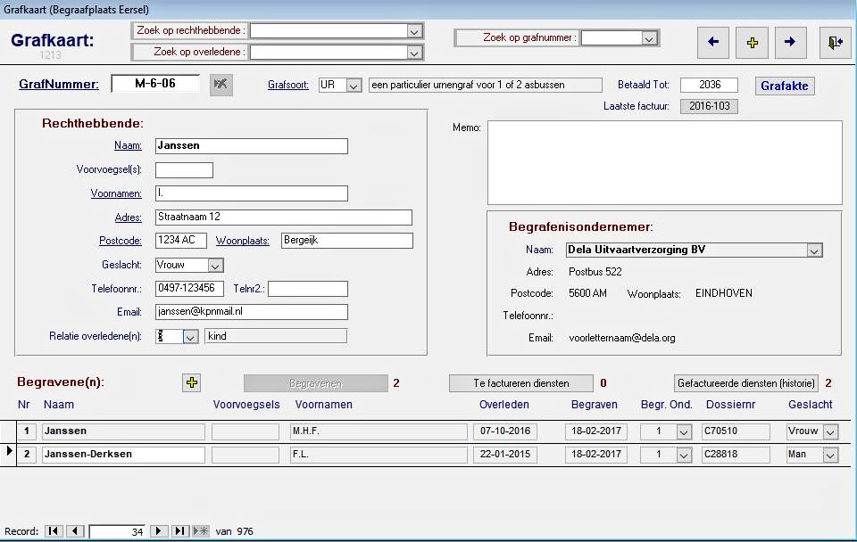Go to next grave card with right arrow

coord(790,42)
